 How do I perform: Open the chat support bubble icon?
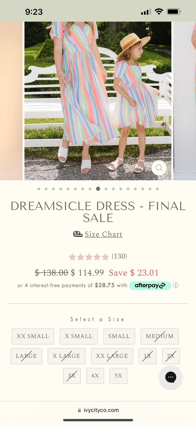pos(171,377)
